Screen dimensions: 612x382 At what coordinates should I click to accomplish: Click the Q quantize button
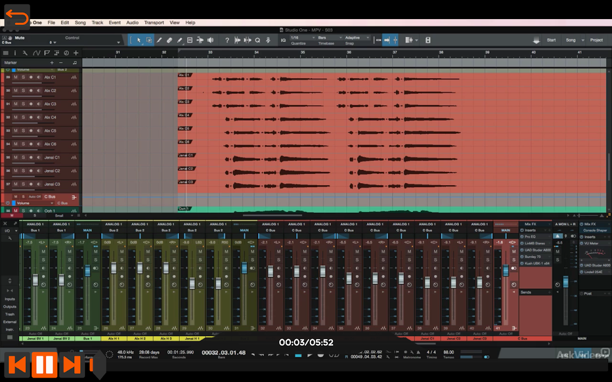257,40
